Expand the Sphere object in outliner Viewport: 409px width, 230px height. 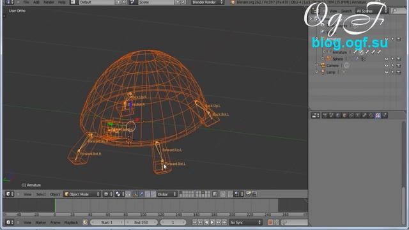[323, 59]
